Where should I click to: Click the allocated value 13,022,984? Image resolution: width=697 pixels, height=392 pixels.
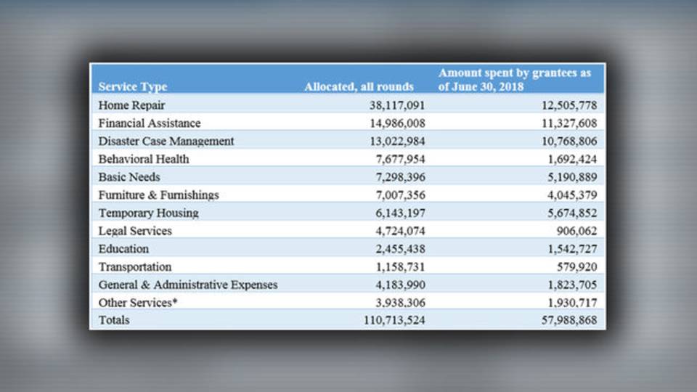(x=397, y=142)
